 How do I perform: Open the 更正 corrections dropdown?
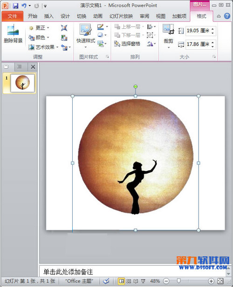click(x=39, y=28)
